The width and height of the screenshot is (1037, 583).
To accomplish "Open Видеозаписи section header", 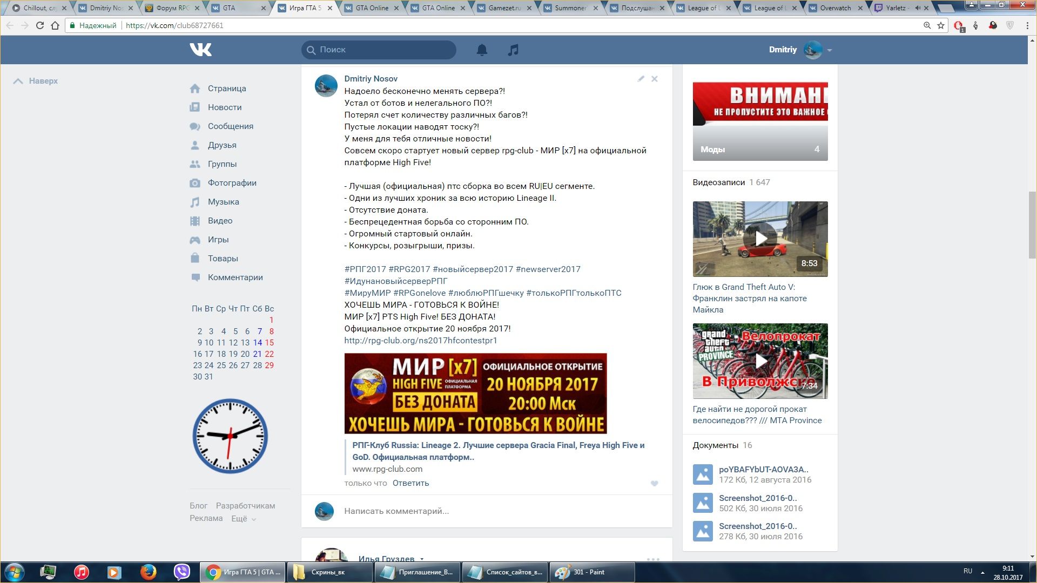I will [x=719, y=182].
